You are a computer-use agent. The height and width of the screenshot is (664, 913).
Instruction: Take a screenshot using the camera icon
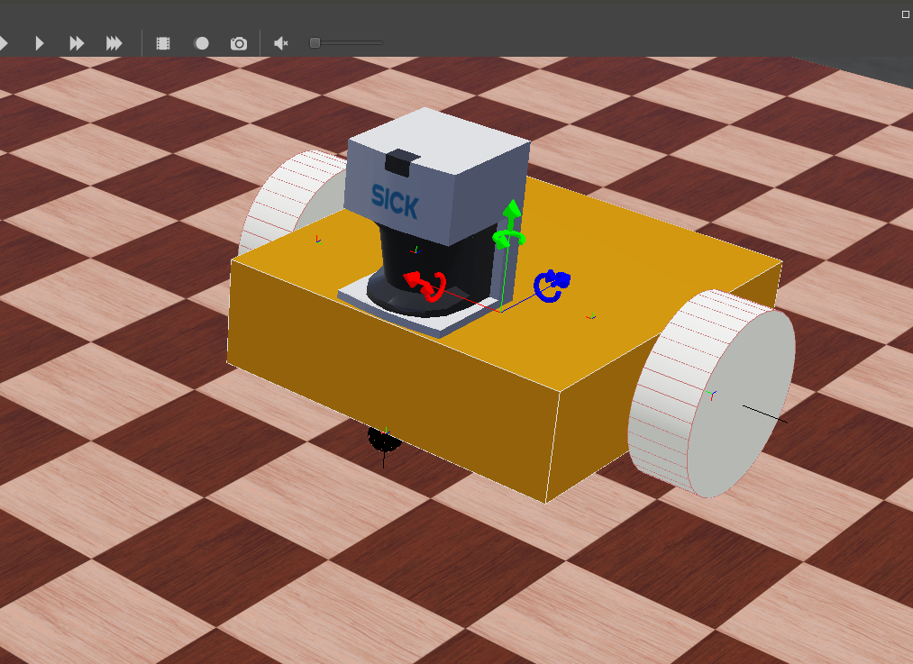point(238,42)
